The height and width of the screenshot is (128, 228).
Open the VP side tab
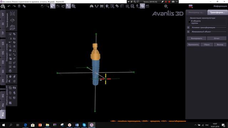click(3, 14)
